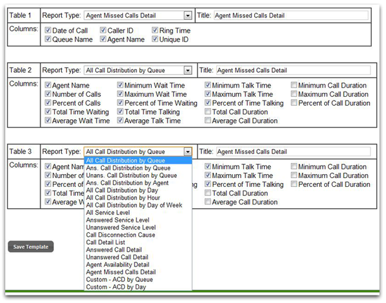386x303 pixels.
Task: Choose 'Agent Missed Calls Detail' from list
Action: click(120, 272)
